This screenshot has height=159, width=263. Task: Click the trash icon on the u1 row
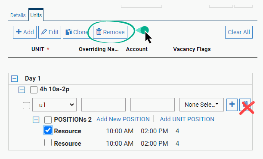tap(245, 105)
